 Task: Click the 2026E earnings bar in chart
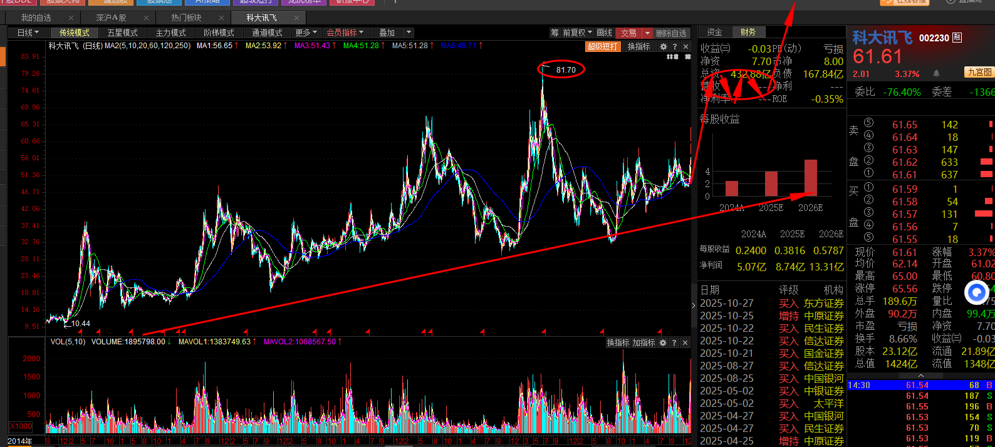point(810,178)
